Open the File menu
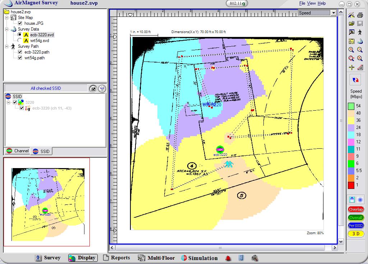 pyautogui.click(x=302, y=3)
